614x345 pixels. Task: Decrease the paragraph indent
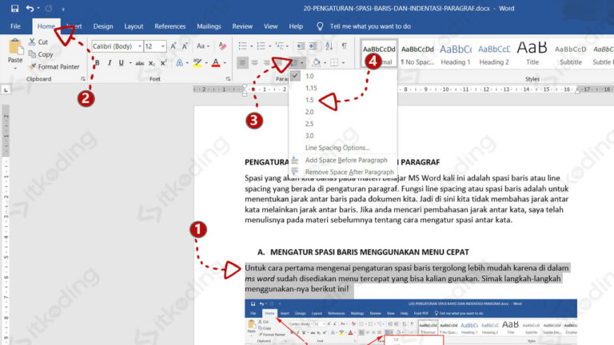(301, 46)
